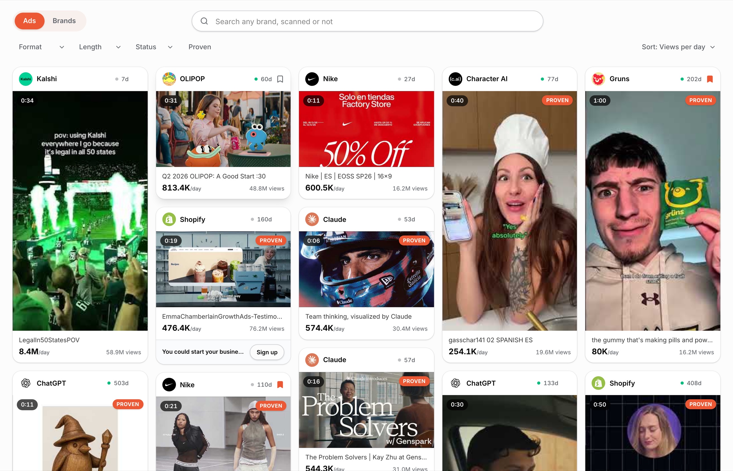Open the Gruns brand name link
Screen dimensions: 733x471
point(619,79)
